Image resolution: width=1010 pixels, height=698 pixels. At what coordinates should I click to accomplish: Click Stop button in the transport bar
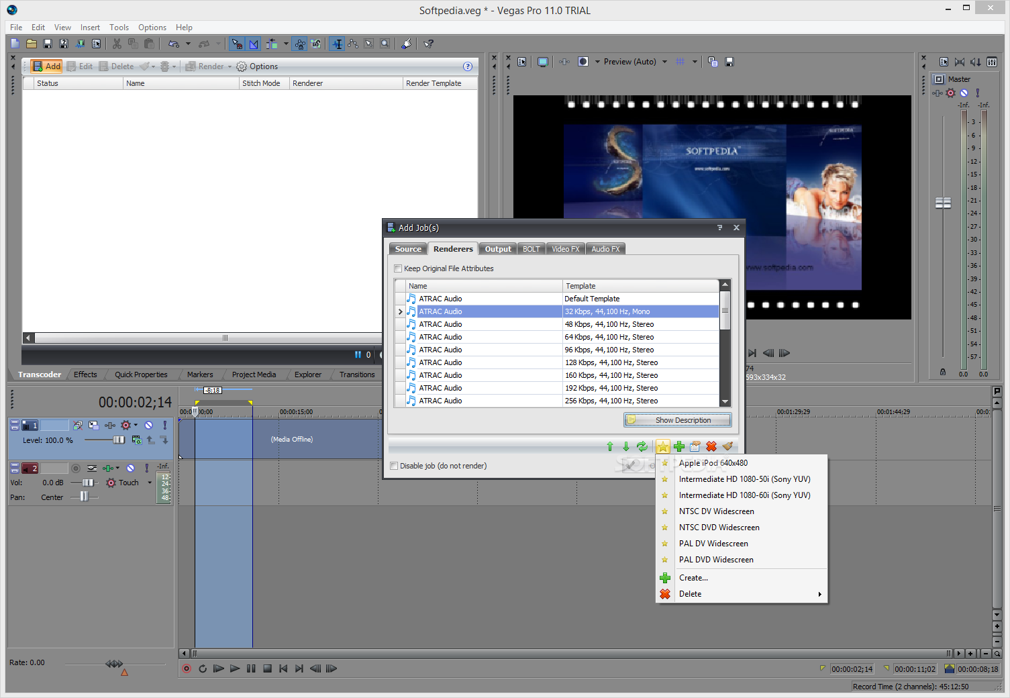267,668
